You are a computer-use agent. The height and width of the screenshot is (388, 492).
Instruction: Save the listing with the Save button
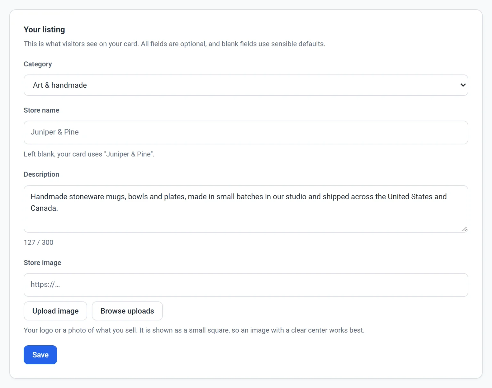click(x=40, y=355)
